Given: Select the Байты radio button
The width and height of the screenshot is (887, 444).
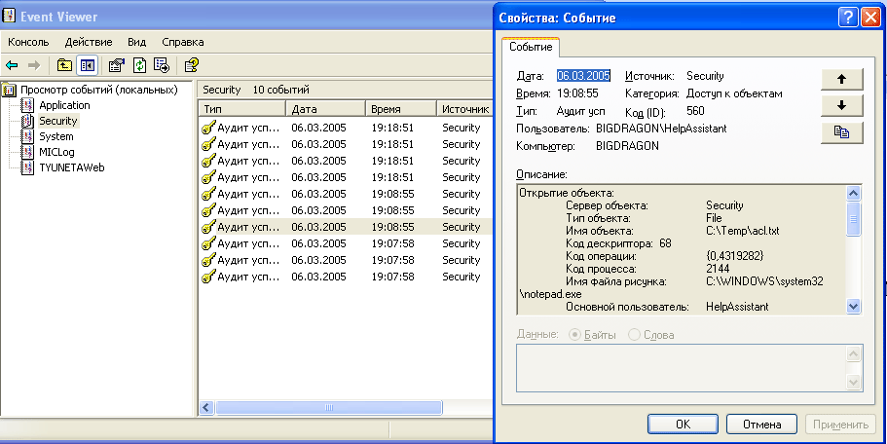Looking at the screenshot, I should tap(573, 335).
